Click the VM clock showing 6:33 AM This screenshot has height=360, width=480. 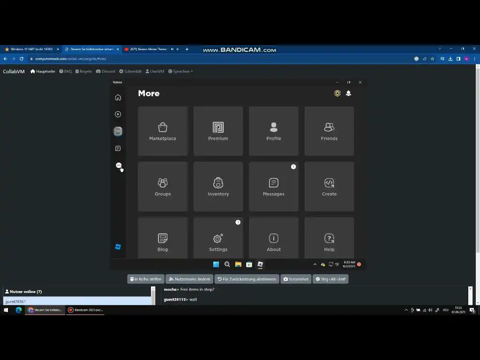click(349, 264)
